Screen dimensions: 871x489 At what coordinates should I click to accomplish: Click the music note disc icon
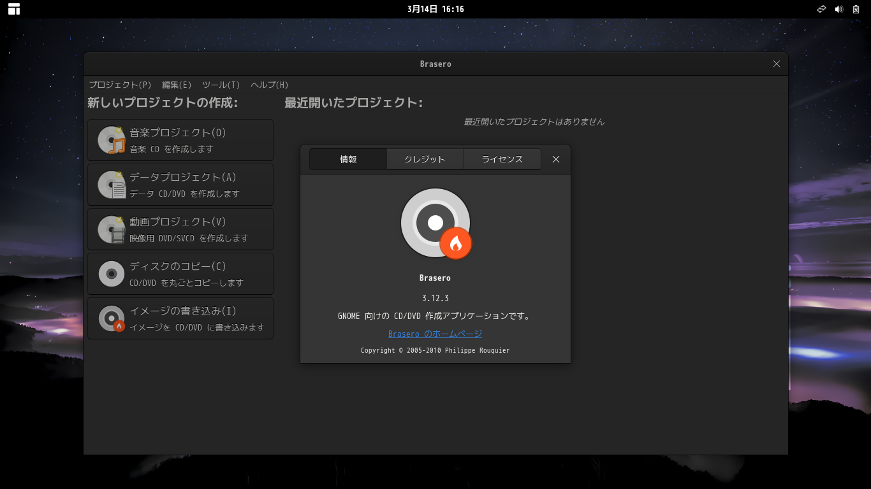point(112,140)
